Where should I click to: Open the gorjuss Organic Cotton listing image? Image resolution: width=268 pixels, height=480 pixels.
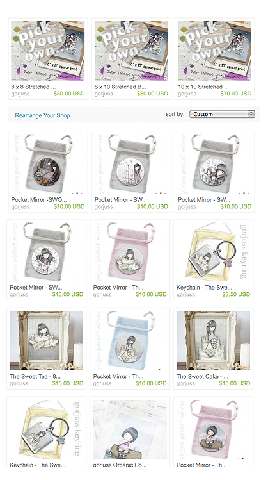[x=130, y=429]
